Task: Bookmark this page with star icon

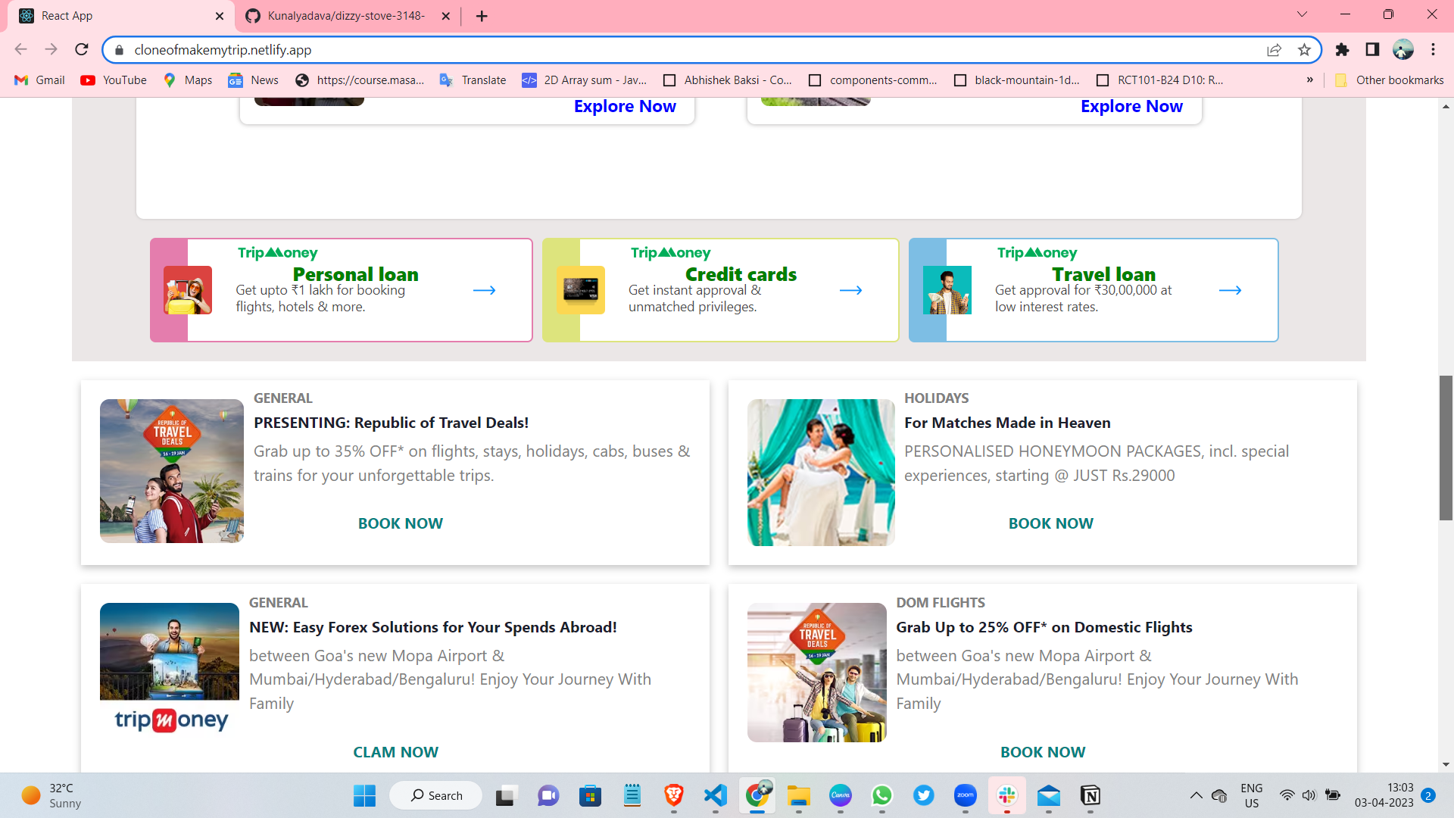Action: click(x=1304, y=50)
